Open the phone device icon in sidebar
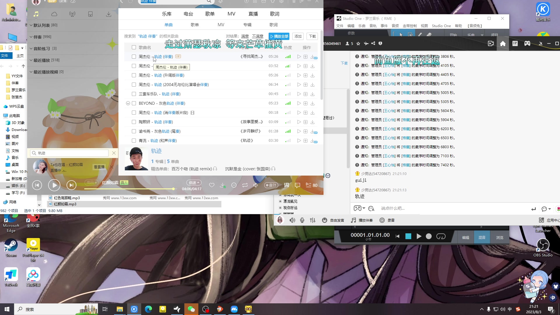Viewport: 560px width, 315px height. coord(90,14)
